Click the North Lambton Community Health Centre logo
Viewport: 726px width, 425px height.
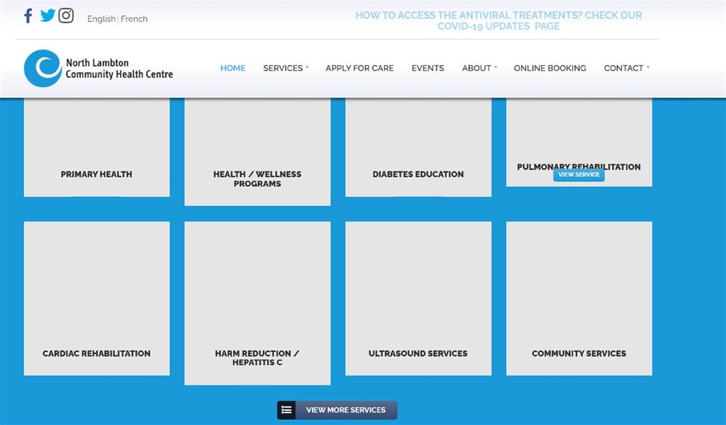pos(98,69)
